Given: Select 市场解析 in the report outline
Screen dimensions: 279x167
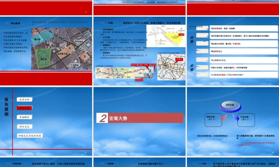Looking at the screenshot, I should click(x=25, y=117).
